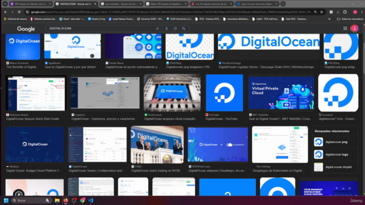365x205 pixels.
Task: Reload the current page
Action: 19,12
